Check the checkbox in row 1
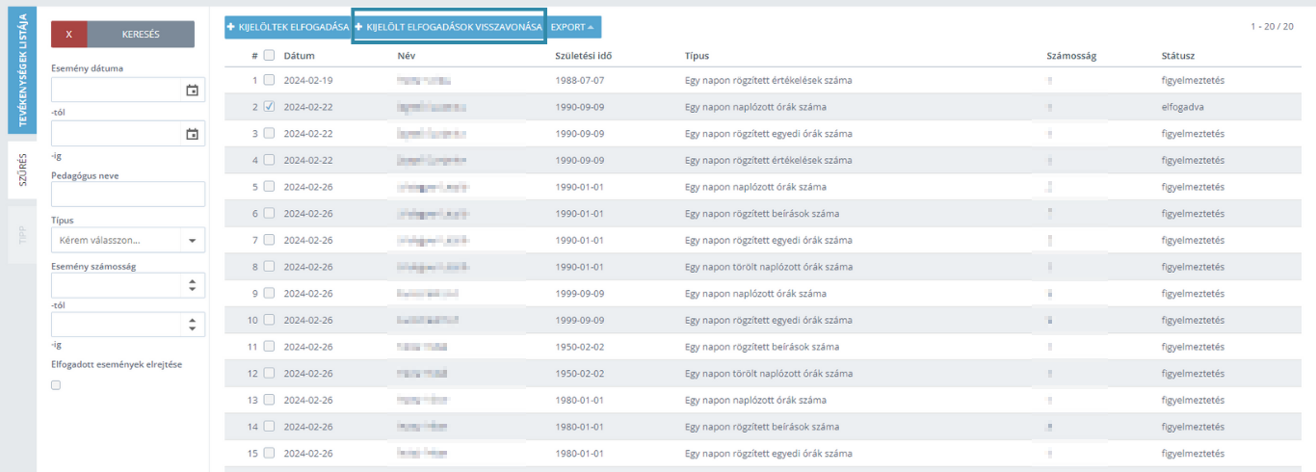 pyautogui.click(x=269, y=80)
